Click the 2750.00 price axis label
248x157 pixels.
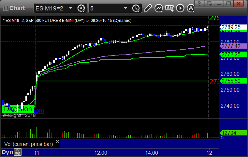pyautogui.click(x=230, y=90)
